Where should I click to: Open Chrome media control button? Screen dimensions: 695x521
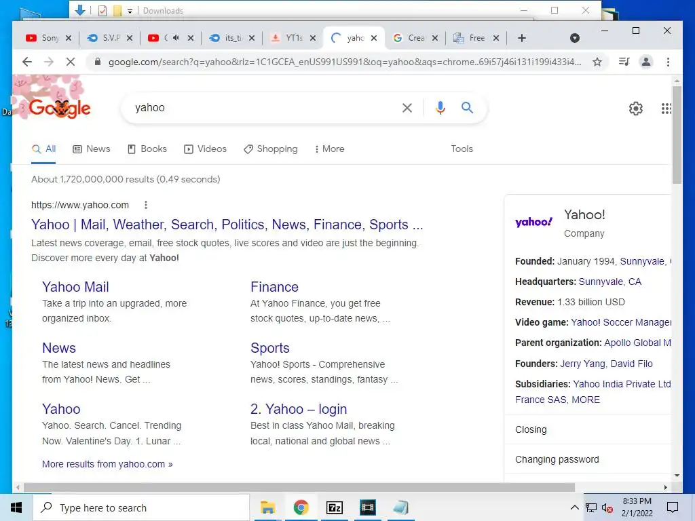(x=624, y=62)
